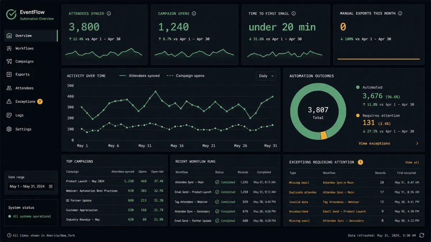The width and height of the screenshot is (431, 242).
Task: Click info icon next to Attendees Synced
Action: 109,14
